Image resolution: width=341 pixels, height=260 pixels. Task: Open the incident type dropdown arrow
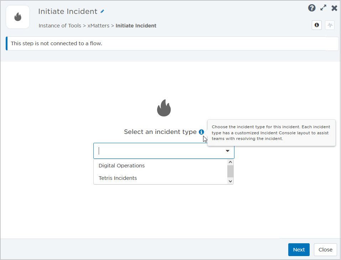[227, 151]
